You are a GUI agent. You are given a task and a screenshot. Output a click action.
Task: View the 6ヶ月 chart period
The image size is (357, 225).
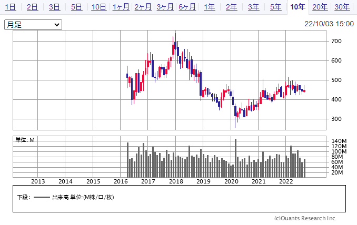click(x=187, y=7)
